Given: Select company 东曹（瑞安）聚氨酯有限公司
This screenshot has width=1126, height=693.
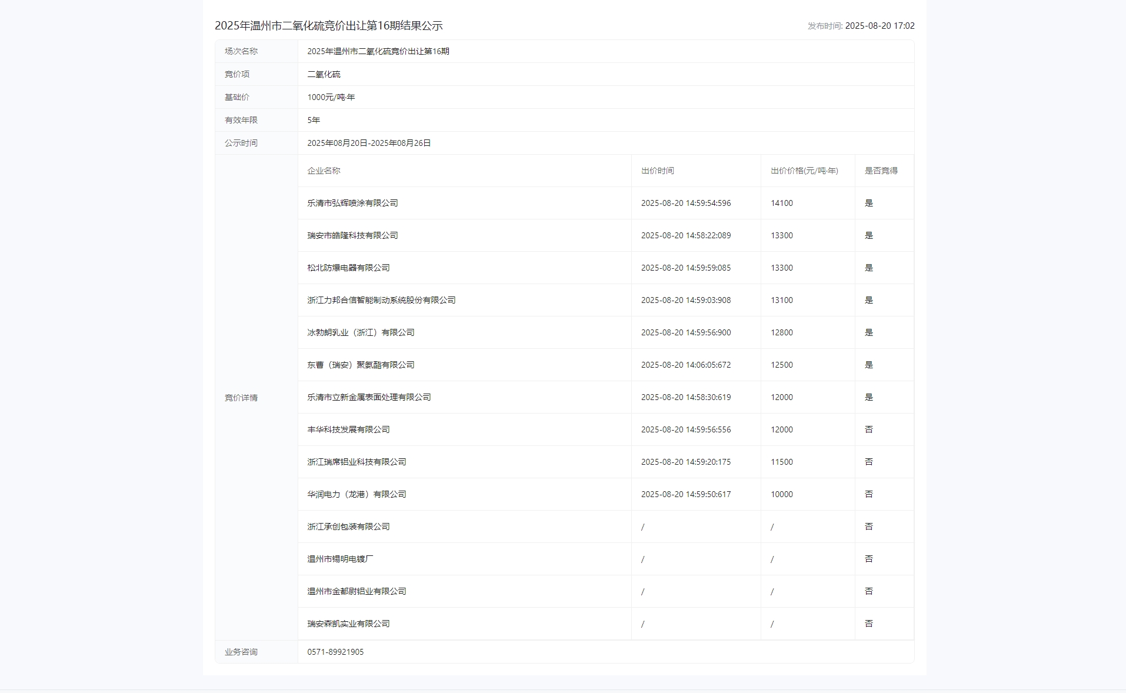Looking at the screenshot, I should point(361,365).
